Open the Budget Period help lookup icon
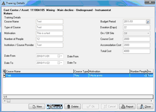The height and width of the screenshot is (112, 156). tap(148, 22)
